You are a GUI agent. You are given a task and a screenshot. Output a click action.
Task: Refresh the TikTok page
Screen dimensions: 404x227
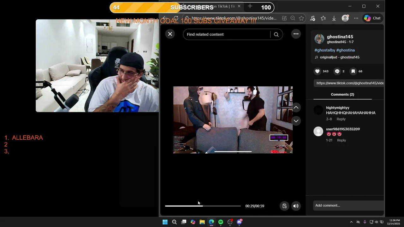[176, 18]
